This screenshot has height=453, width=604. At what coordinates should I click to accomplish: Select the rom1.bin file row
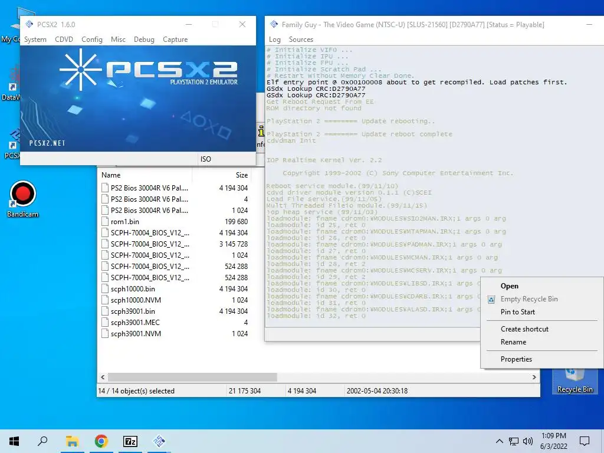coord(175,222)
